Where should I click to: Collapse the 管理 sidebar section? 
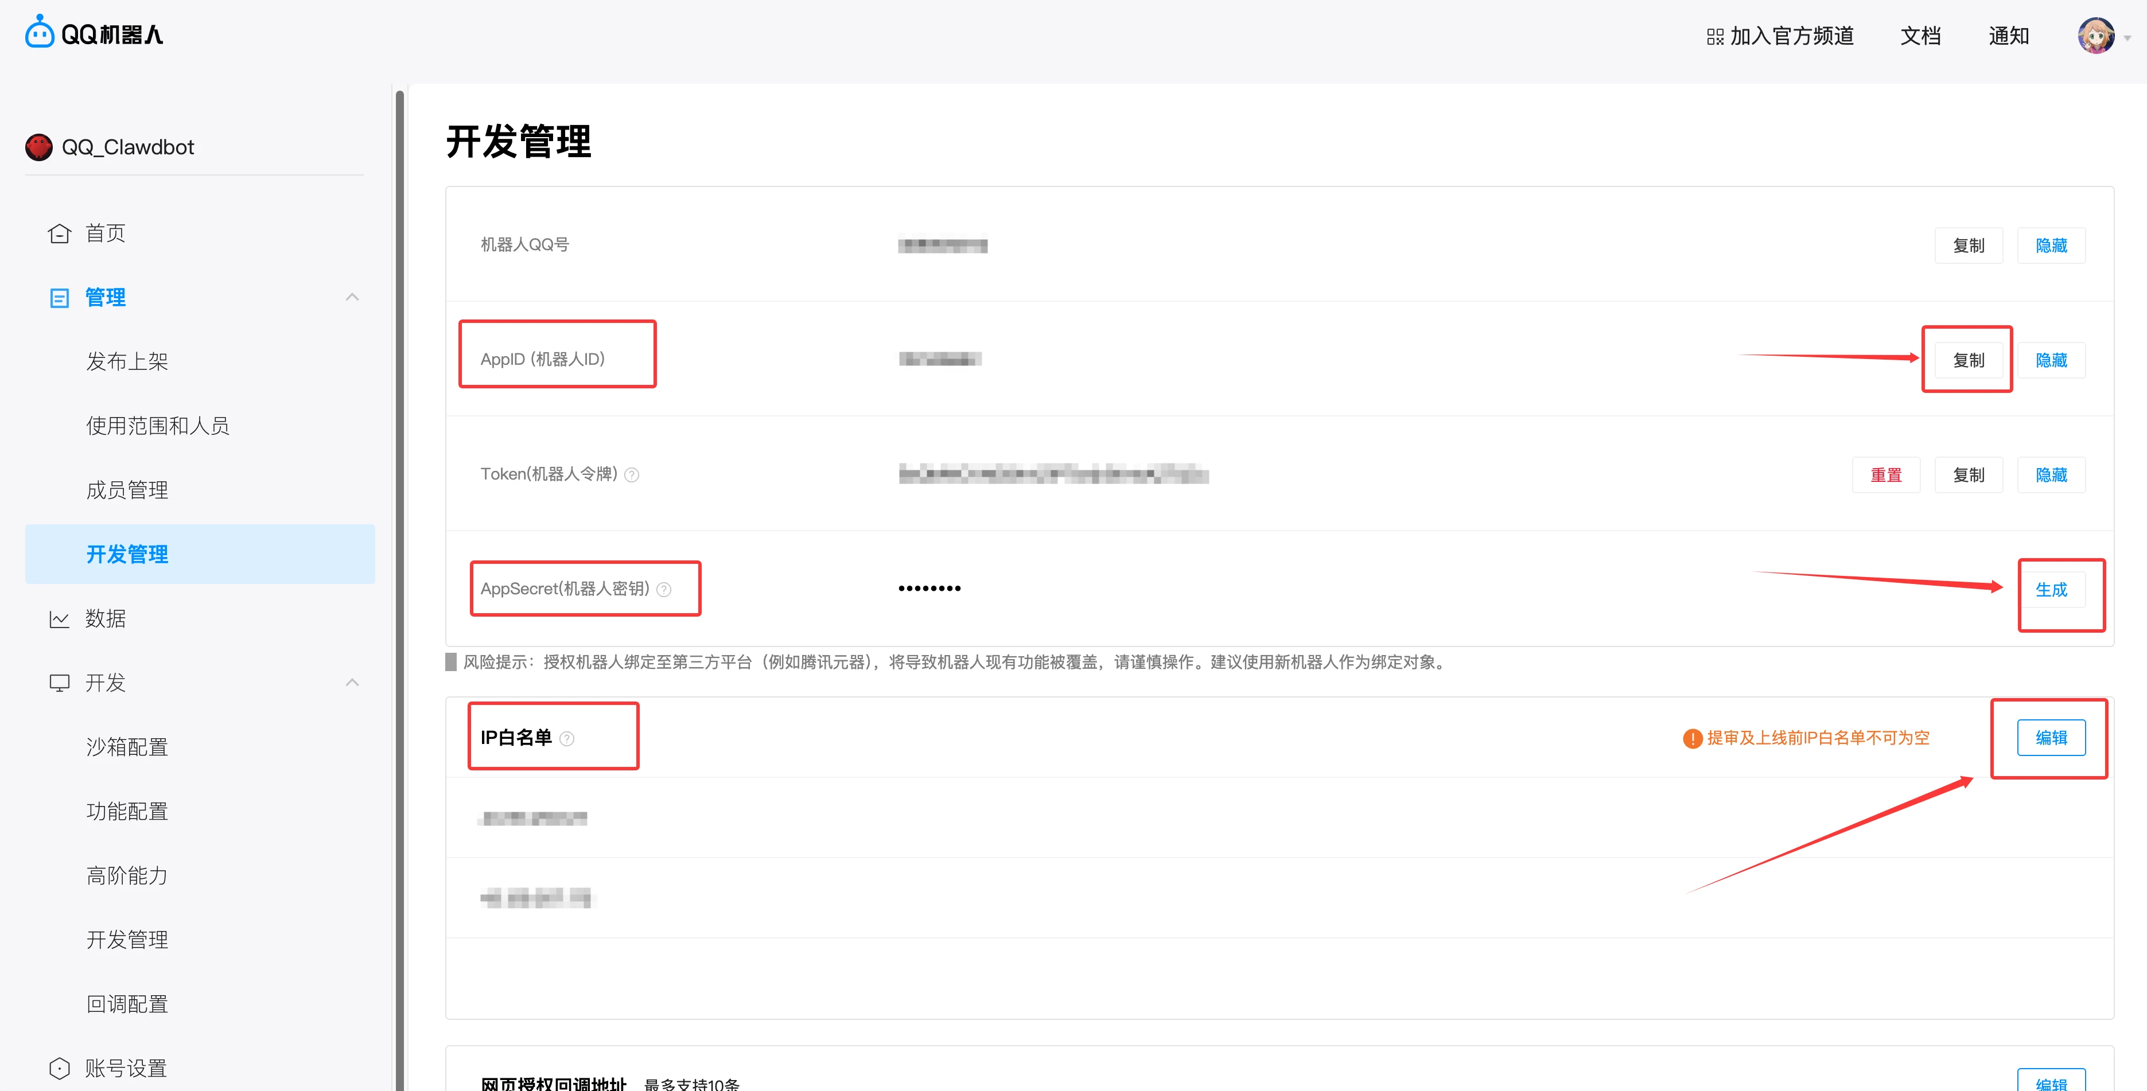[x=352, y=298]
